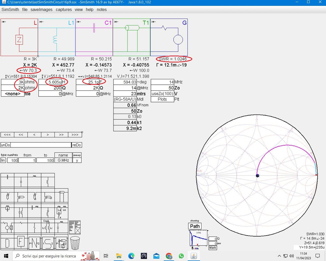This screenshot has width=326, height=261.
Task: Choose the shunt parallel LC tank component
Action: [21, 211]
